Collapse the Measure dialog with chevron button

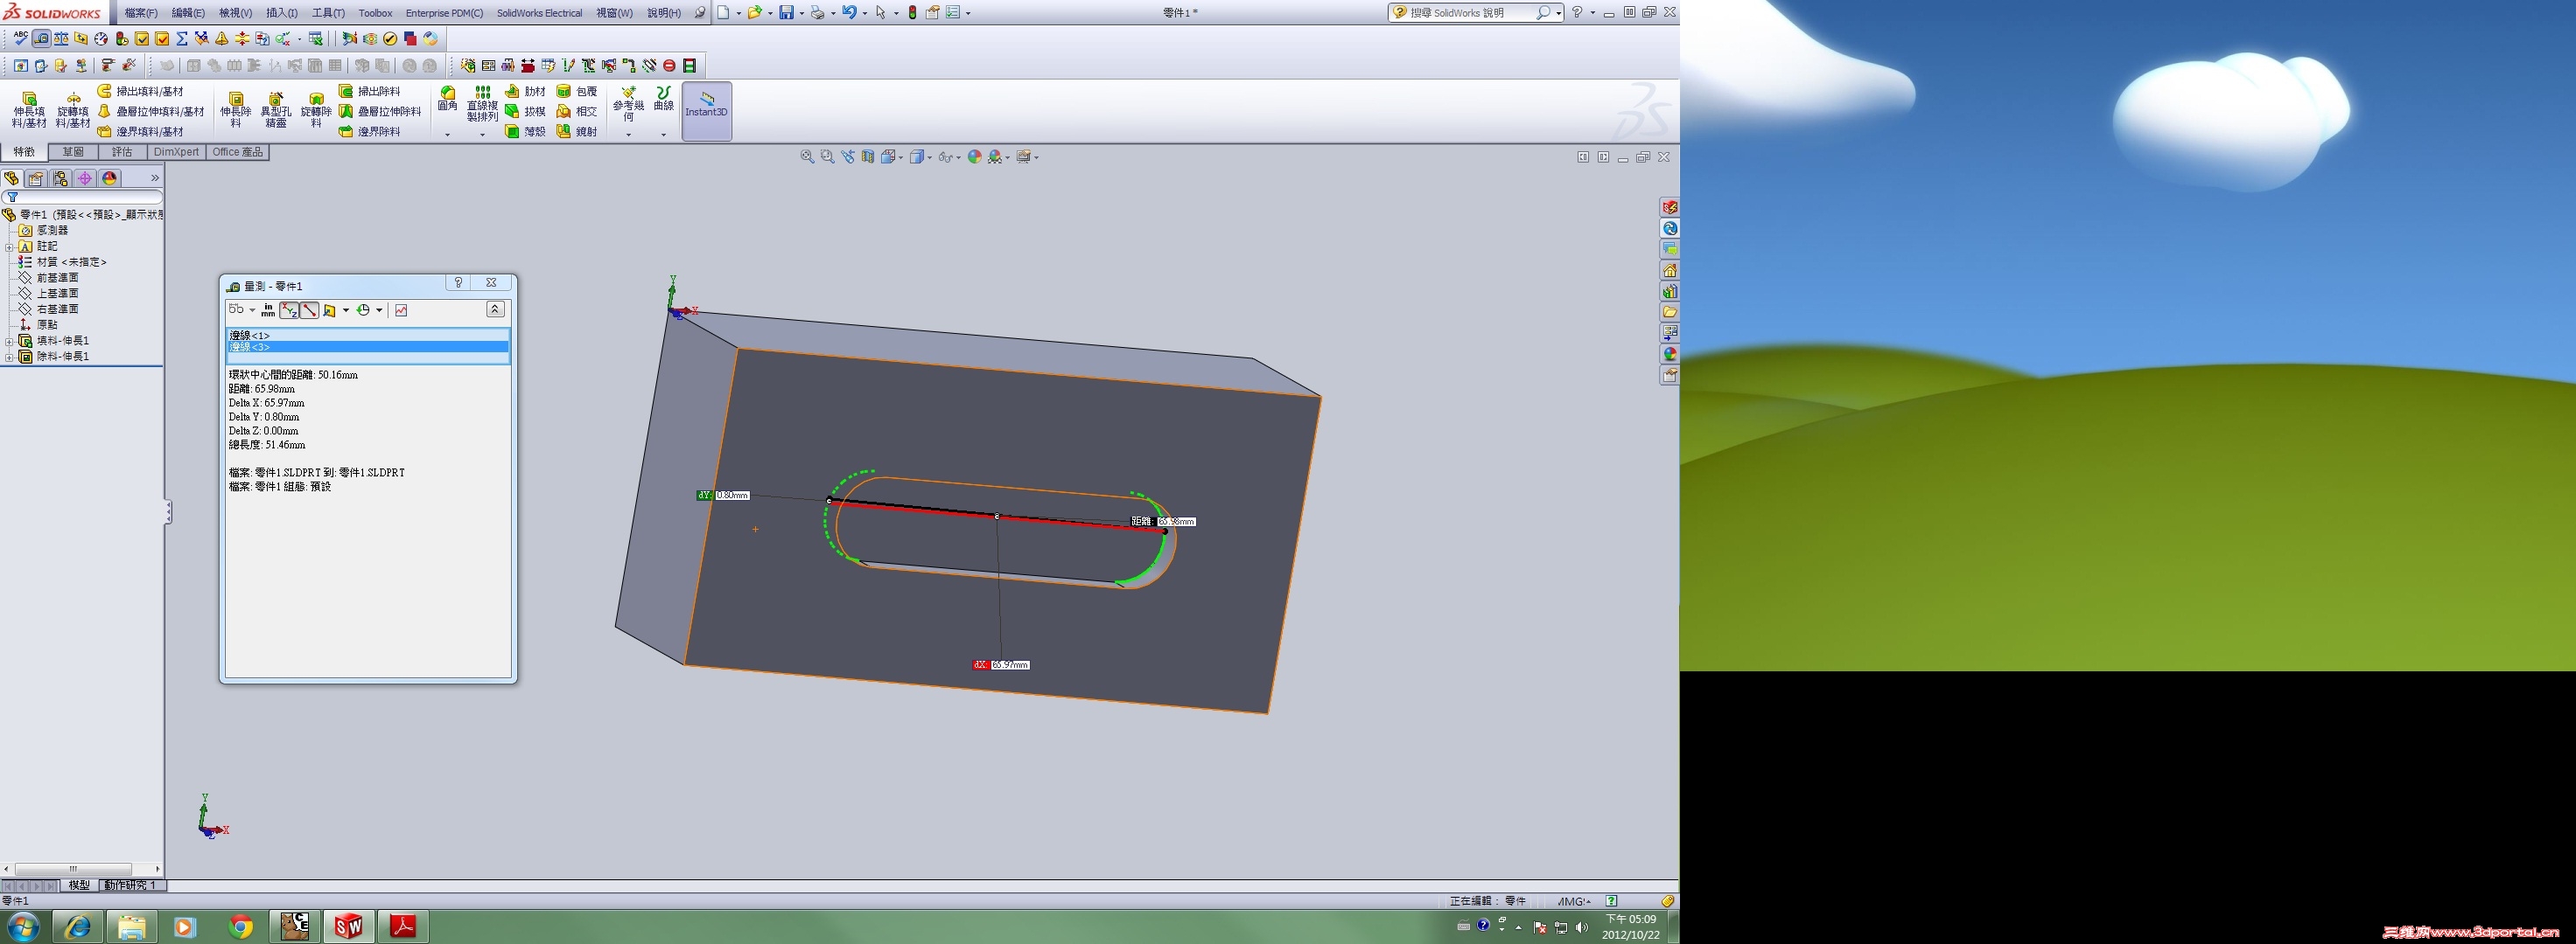495,309
